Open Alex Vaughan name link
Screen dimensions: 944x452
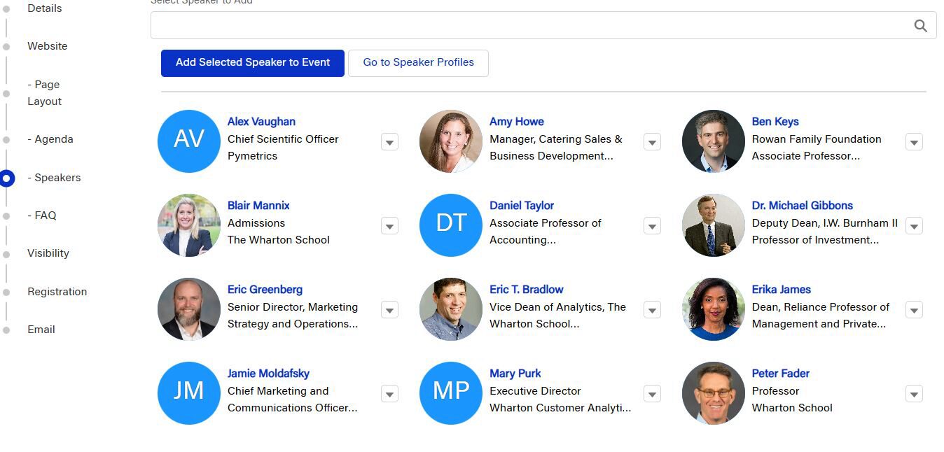(x=261, y=122)
